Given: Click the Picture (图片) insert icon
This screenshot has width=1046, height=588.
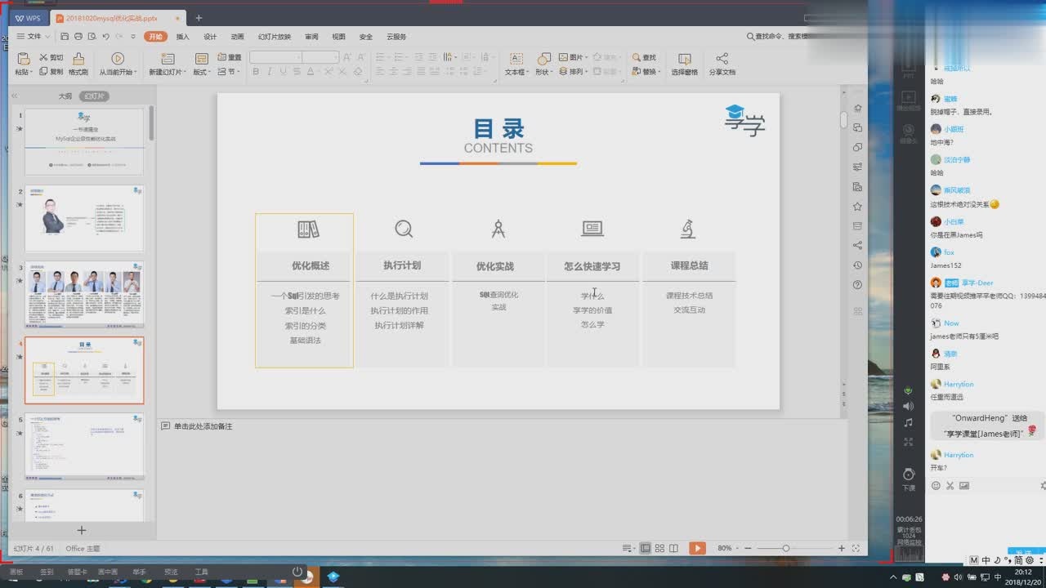Looking at the screenshot, I should tap(563, 58).
